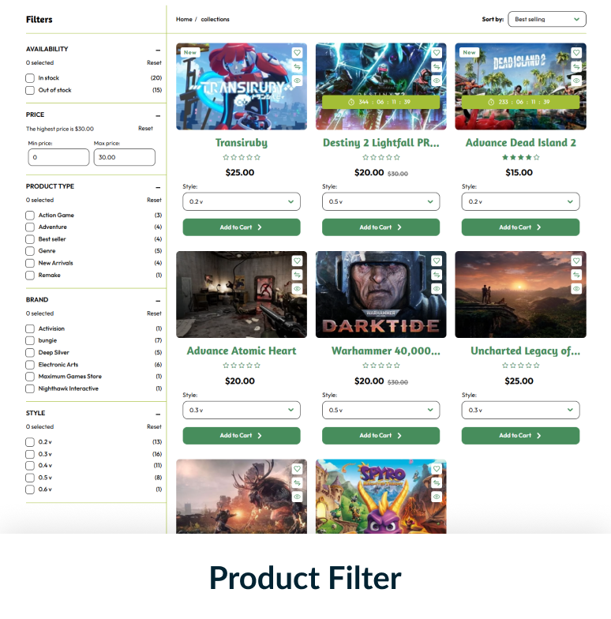Wishlist heart icon on Advance Atomic Heart
The height and width of the screenshot is (619, 611).
(297, 261)
